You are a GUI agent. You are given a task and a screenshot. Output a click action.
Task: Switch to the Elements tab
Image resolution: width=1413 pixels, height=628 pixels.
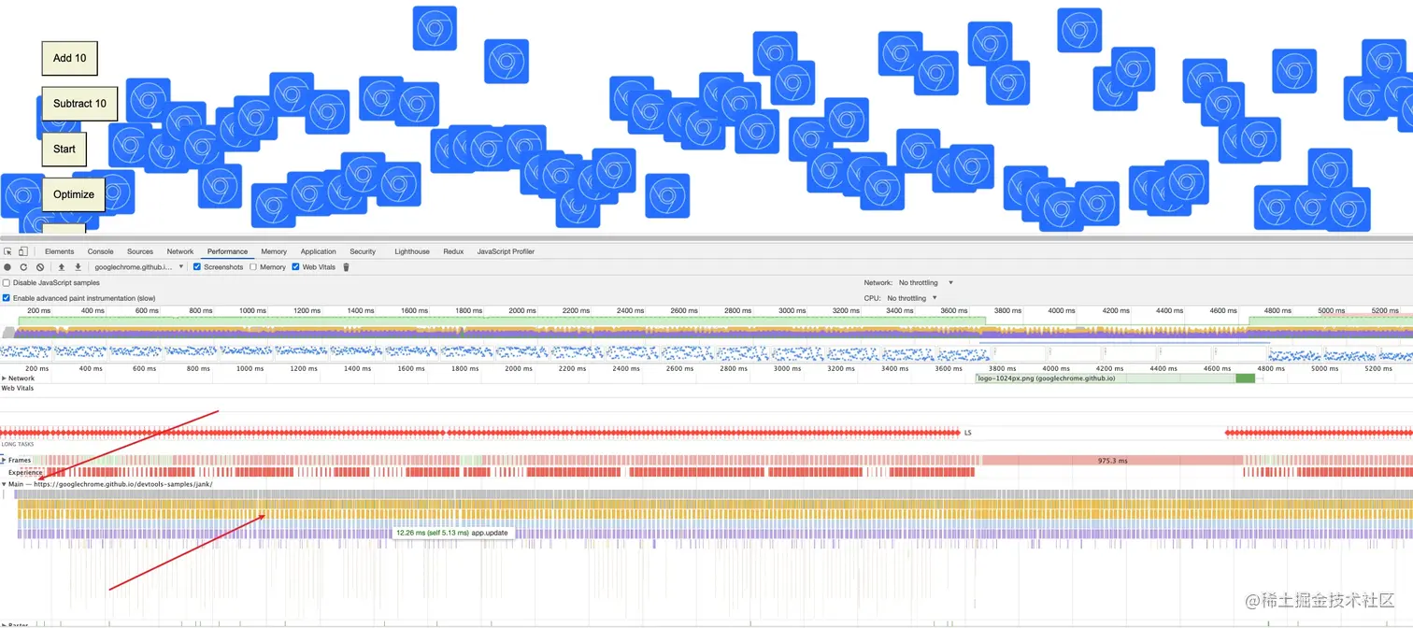[60, 251]
